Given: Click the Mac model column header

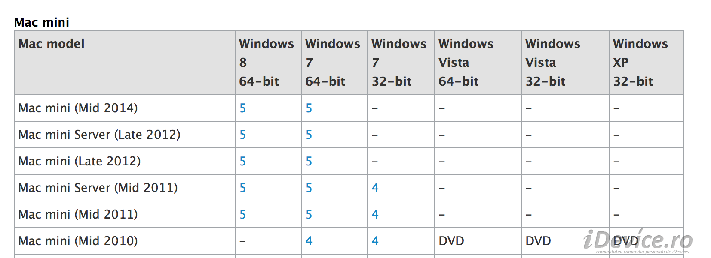Looking at the screenshot, I should tap(52, 44).
